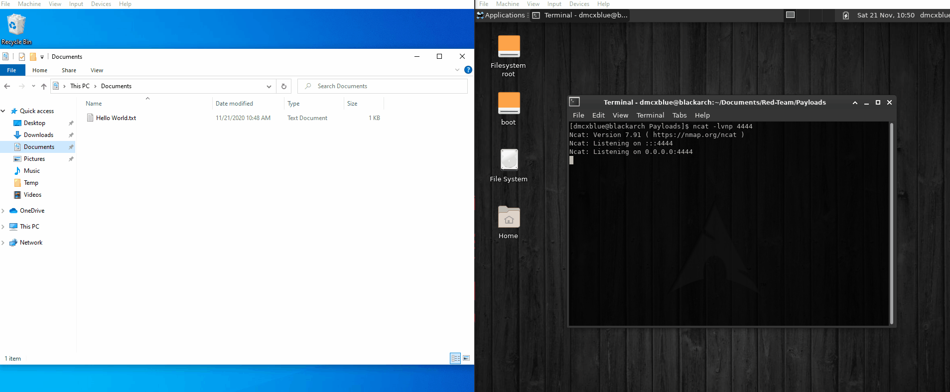Open Input menu in right VirtualBox window
The image size is (950, 392).
[x=554, y=4]
